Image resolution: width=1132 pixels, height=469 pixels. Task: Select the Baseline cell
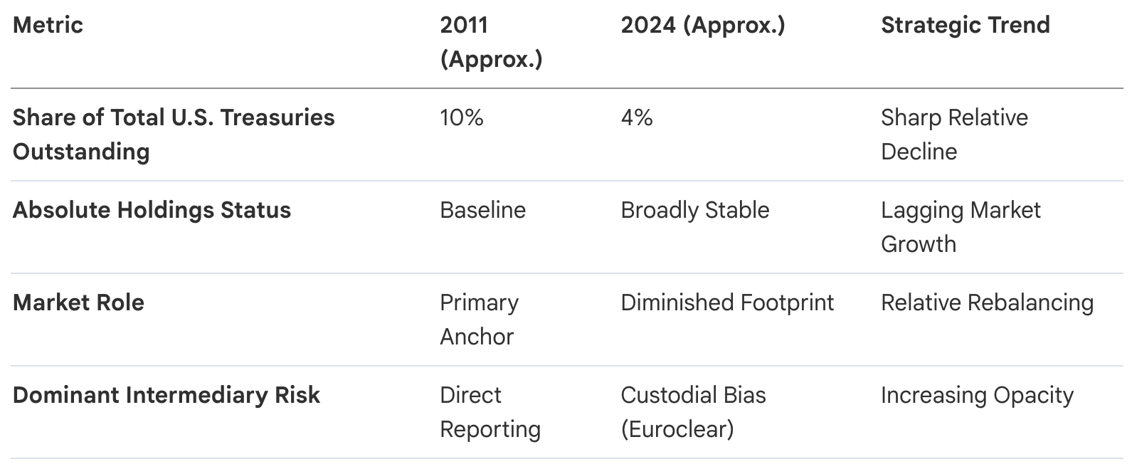click(x=482, y=210)
